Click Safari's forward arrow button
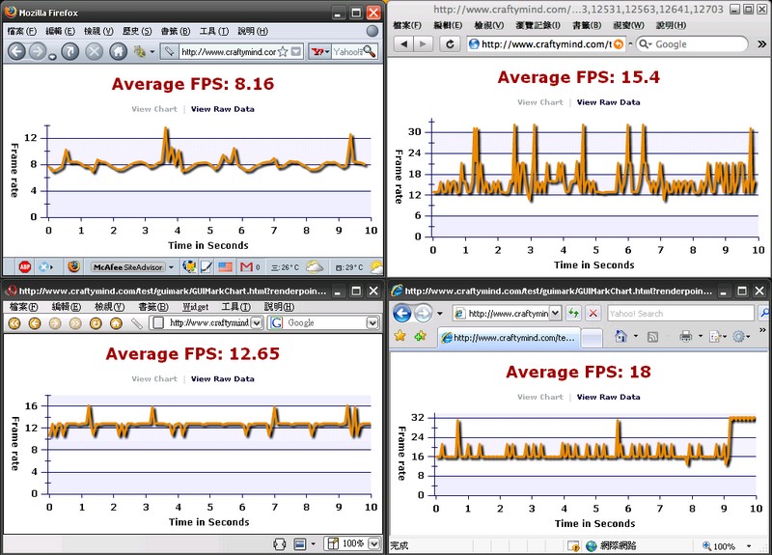 coord(423,44)
